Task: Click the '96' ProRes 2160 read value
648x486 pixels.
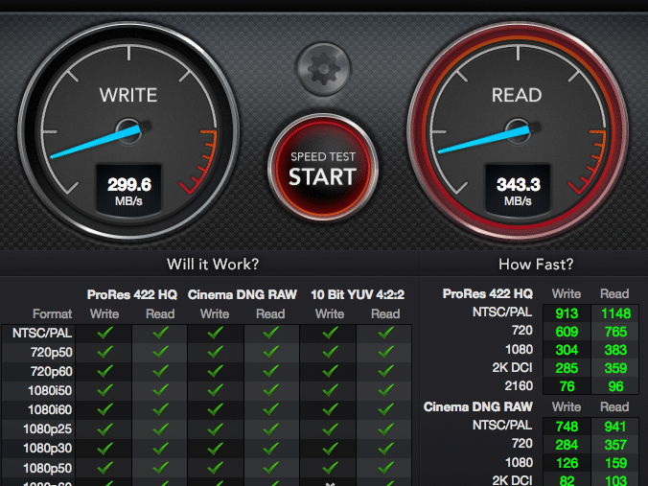Action: pyautogui.click(x=615, y=386)
